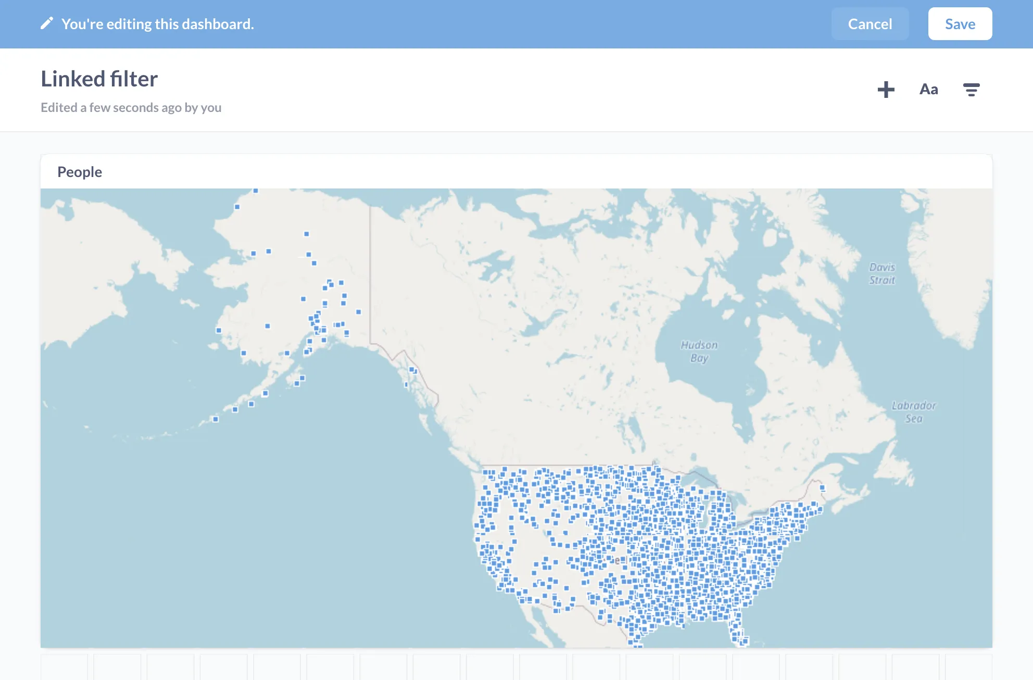Click the 'Edited a few seconds ago' text
The height and width of the screenshot is (680, 1033).
point(131,107)
